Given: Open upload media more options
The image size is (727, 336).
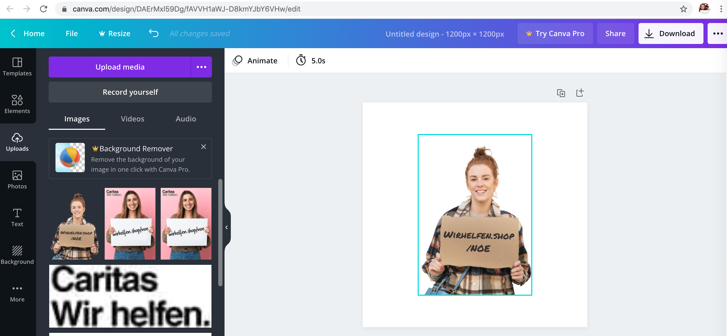Looking at the screenshot, I should point(201,67).
